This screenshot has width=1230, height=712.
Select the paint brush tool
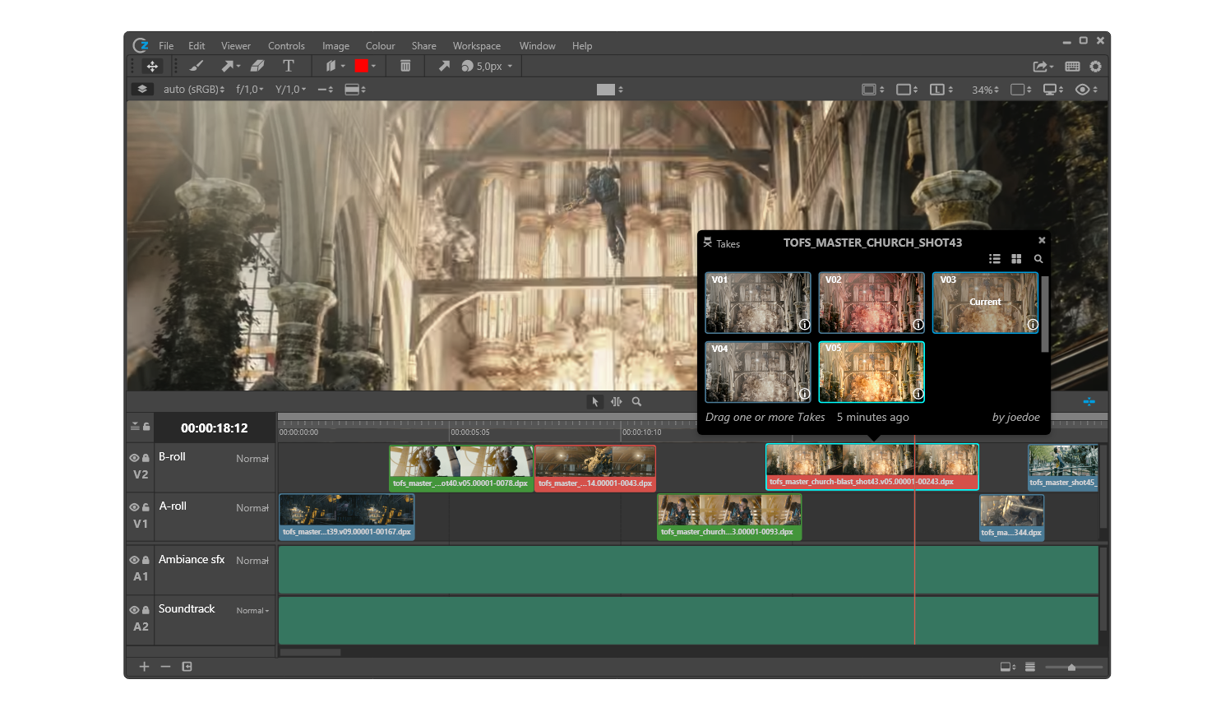(x=197, y=66)
